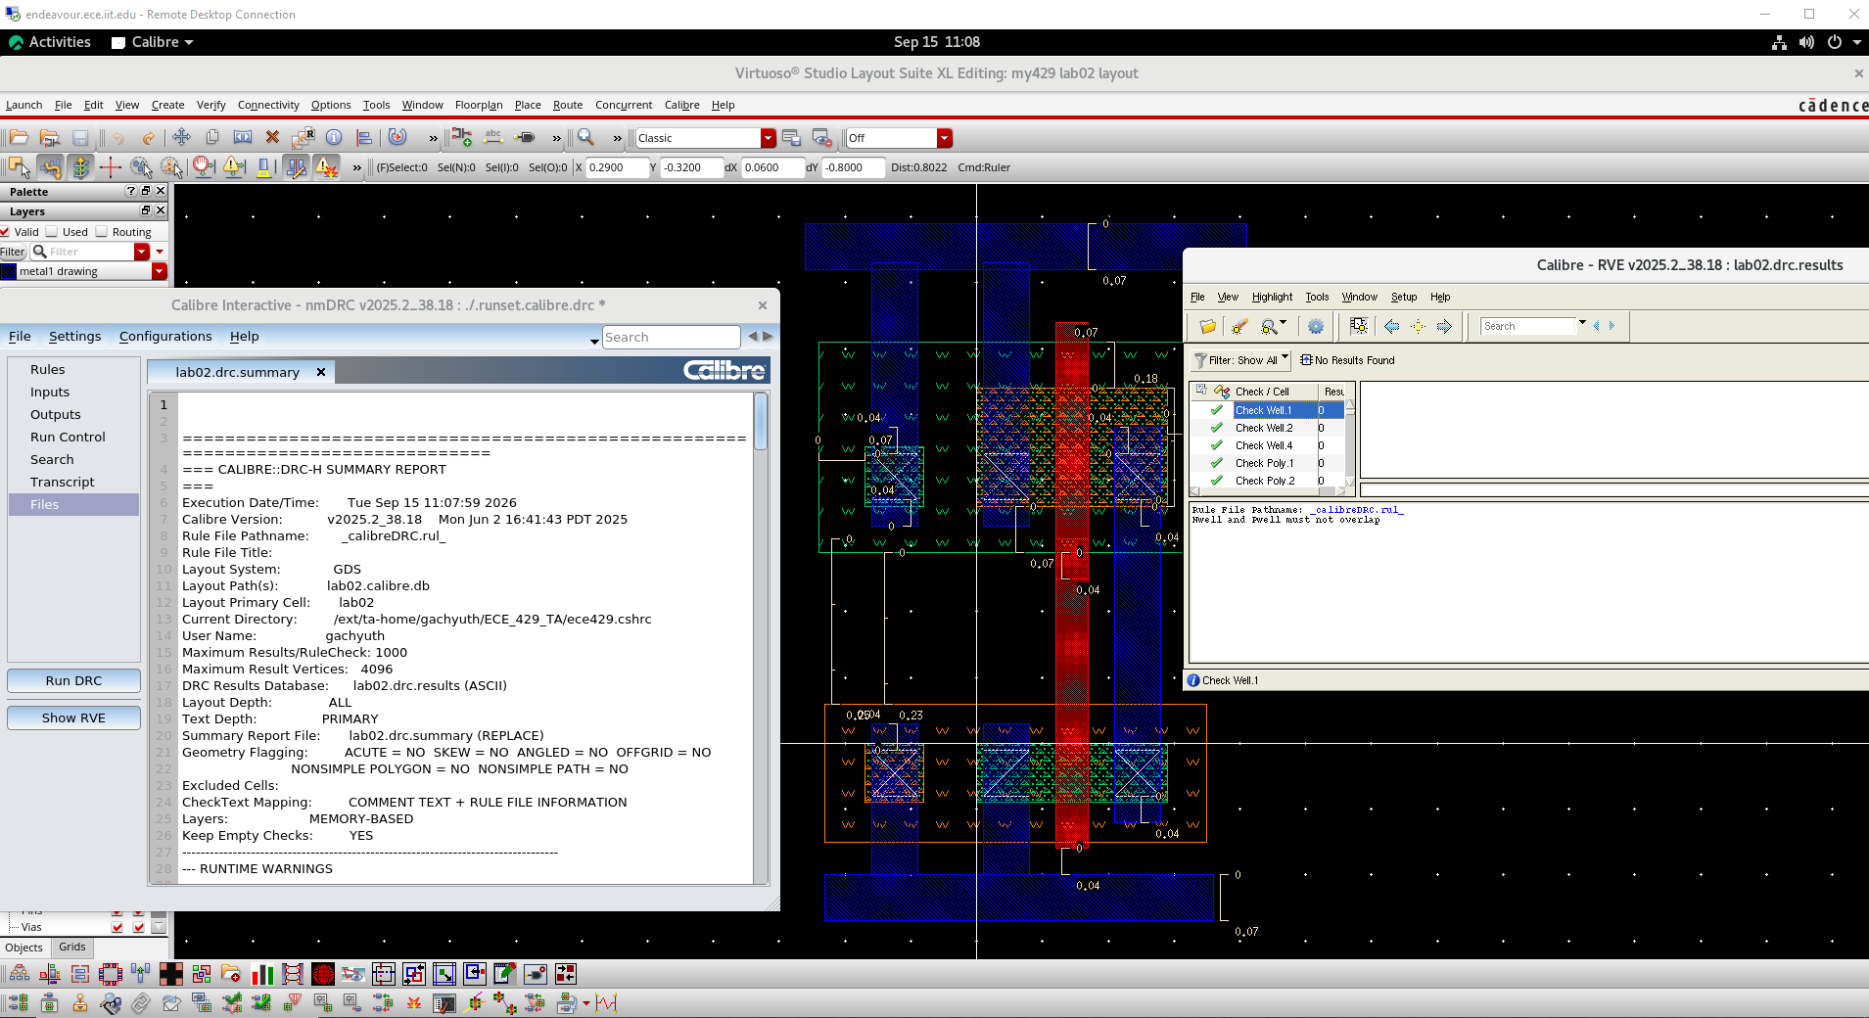Click the hierarchy tree icon in bottom toolbar

click(19, 974)
